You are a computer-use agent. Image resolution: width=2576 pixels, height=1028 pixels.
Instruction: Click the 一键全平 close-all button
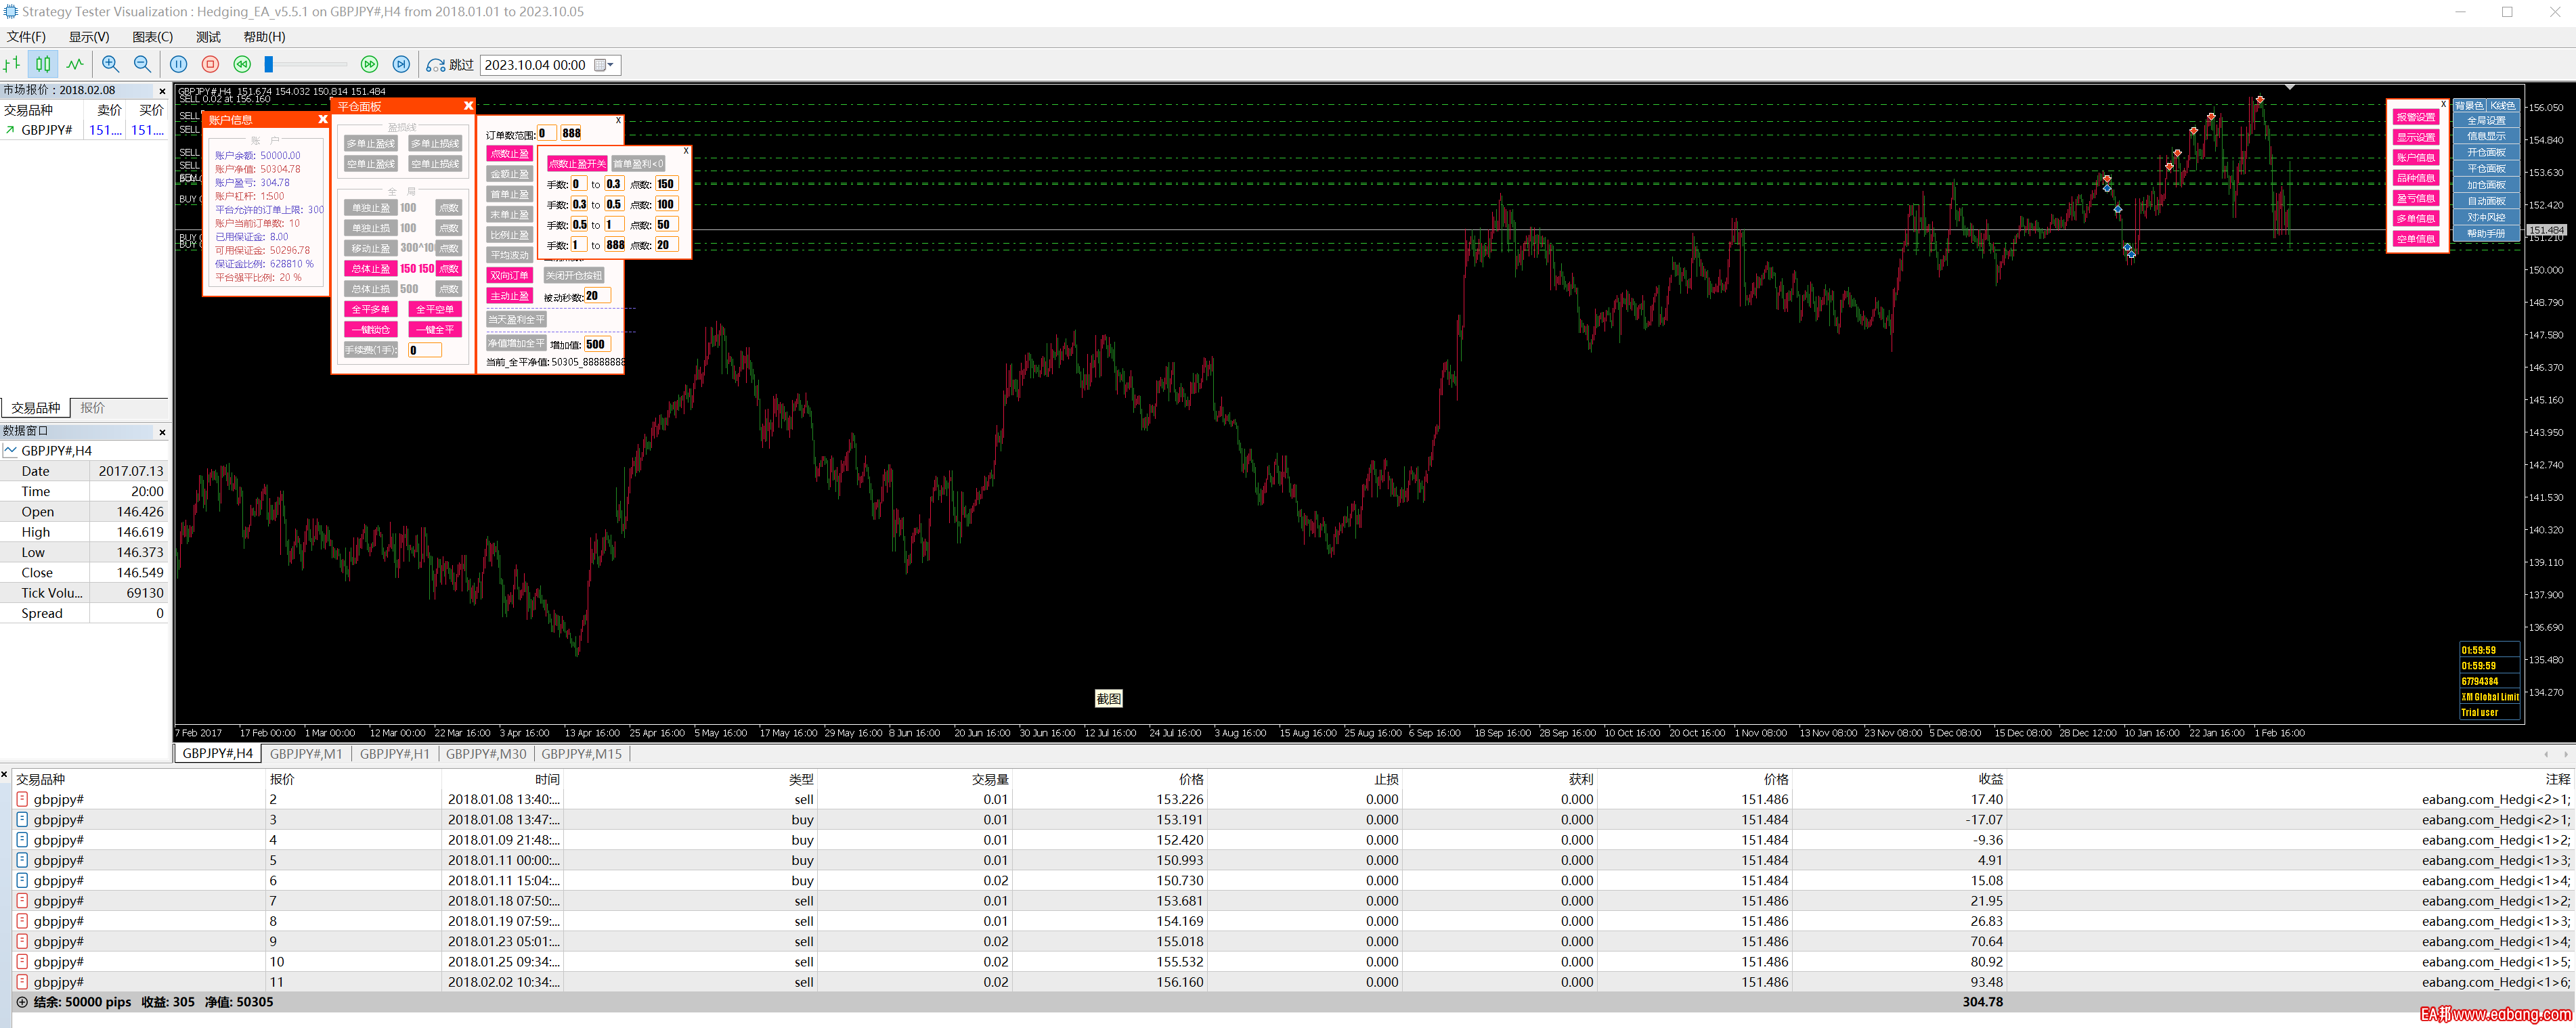coord(435,330)
